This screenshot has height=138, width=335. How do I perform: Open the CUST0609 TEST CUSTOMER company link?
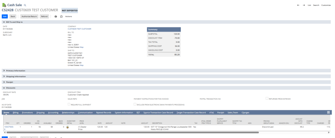[79, 29]
